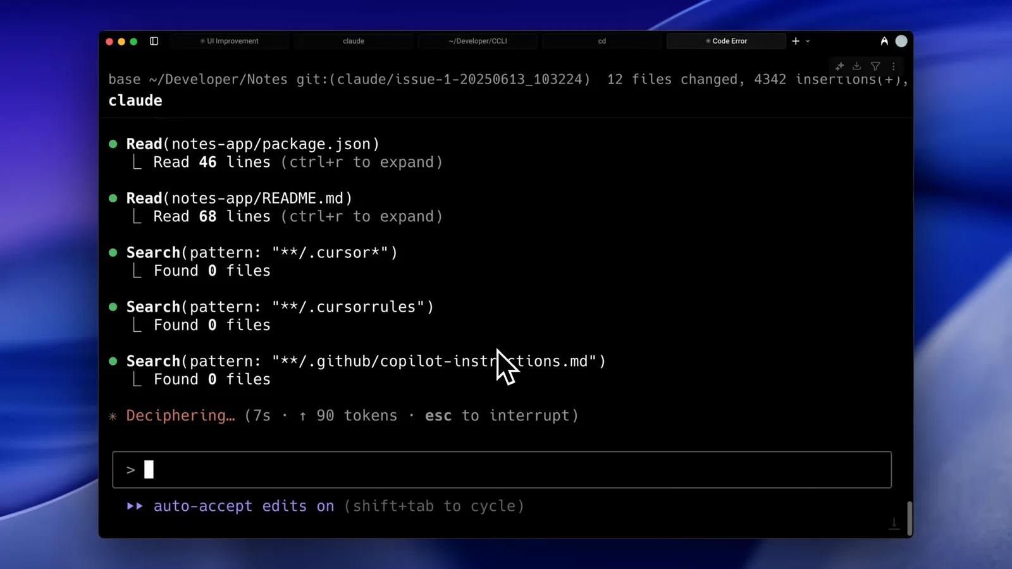The image size is (1012, 569).
Task: Click 'Read 68 lines' expand hint
Action: point(298,217)
